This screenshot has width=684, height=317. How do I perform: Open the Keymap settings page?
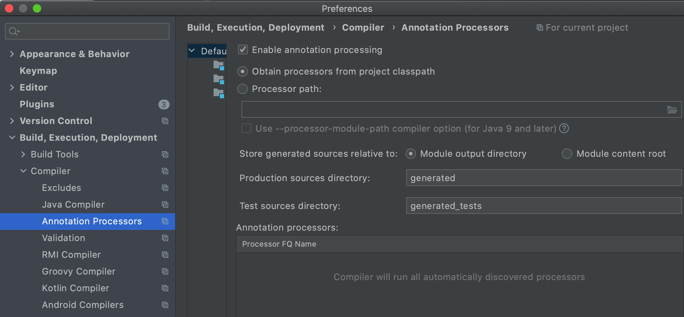point(38,71)
